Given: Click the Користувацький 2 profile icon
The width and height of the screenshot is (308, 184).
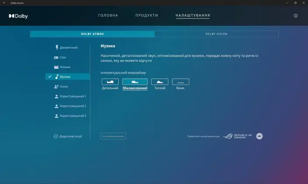Looking at the screenshot, I should (57, 106).
